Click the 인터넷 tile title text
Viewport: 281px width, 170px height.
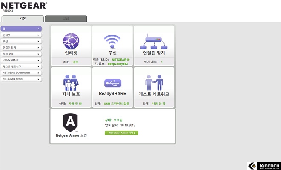[71, 53]
